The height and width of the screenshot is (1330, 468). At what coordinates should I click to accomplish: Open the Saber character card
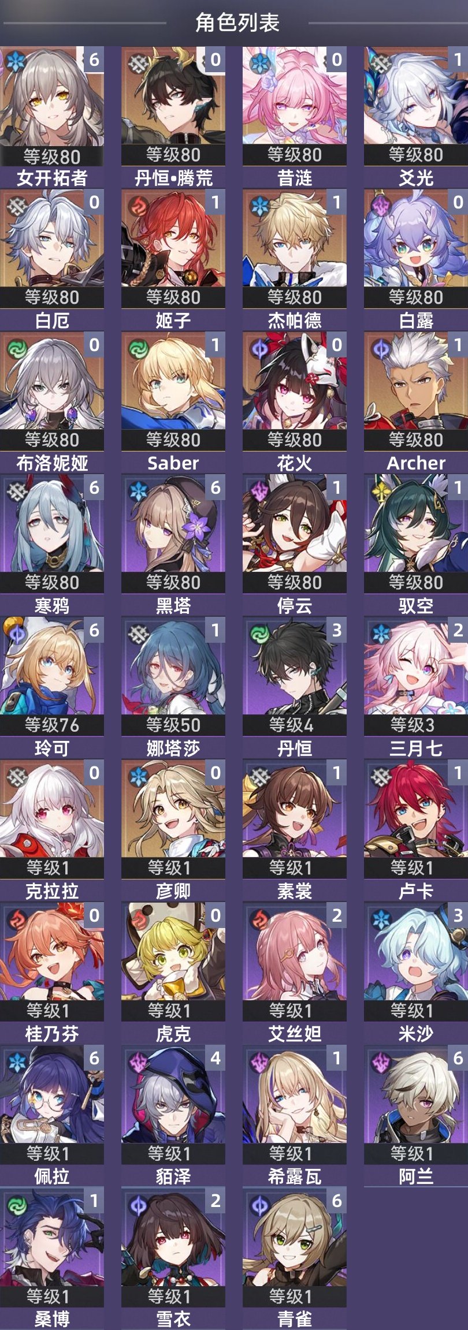pos(173,403)
